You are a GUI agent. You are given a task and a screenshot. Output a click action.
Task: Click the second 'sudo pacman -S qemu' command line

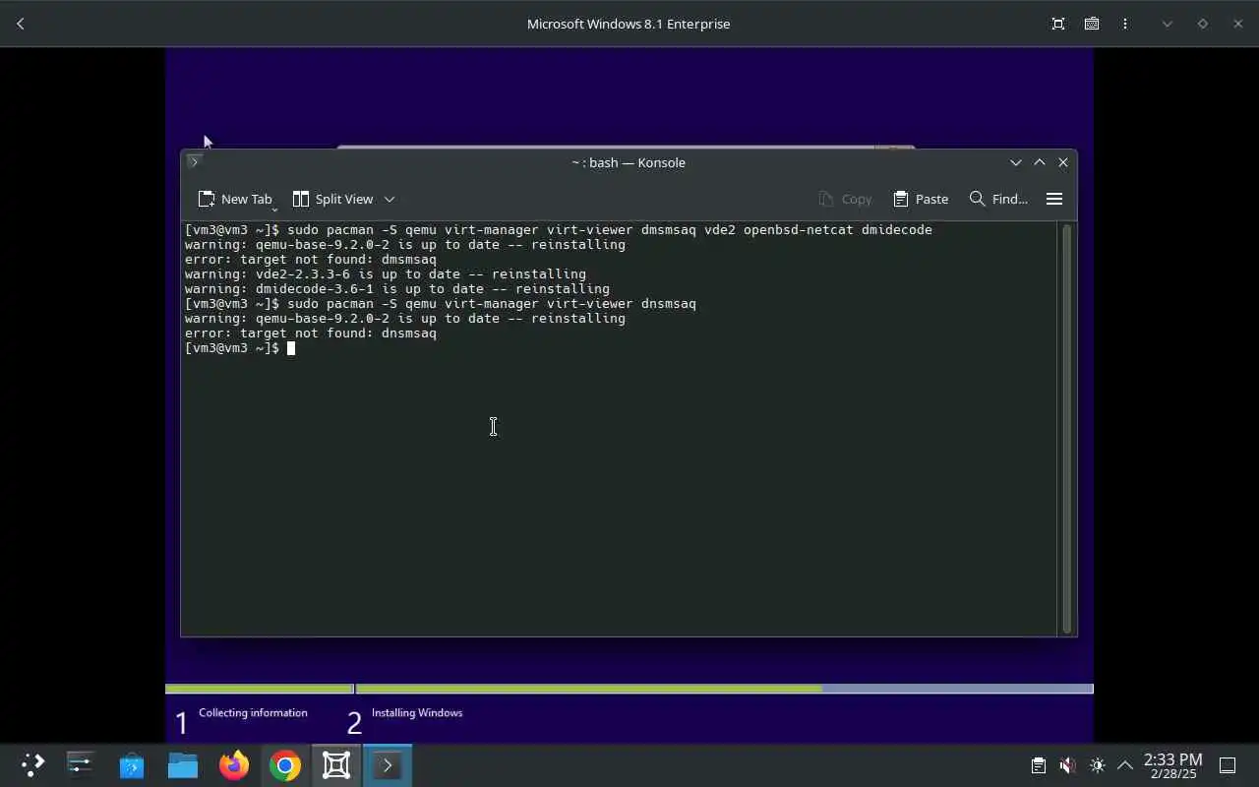point(441,304)
